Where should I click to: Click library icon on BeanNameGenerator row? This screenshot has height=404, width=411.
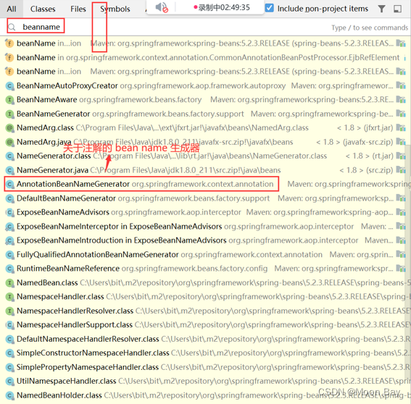pos(401,114)
